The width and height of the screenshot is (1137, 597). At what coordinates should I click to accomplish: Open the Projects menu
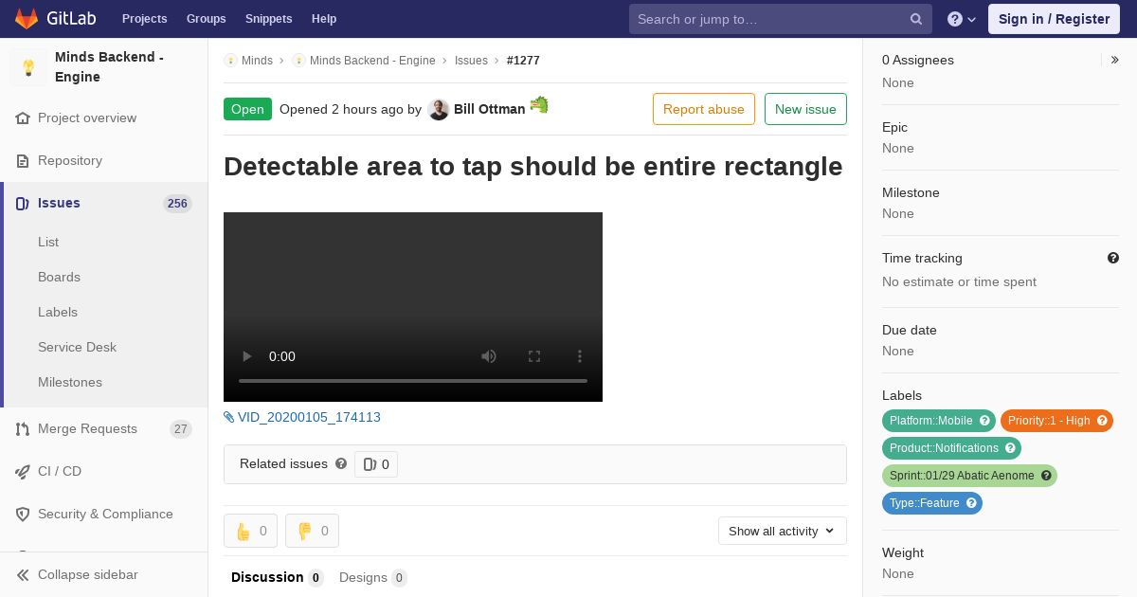click(145, 19)
